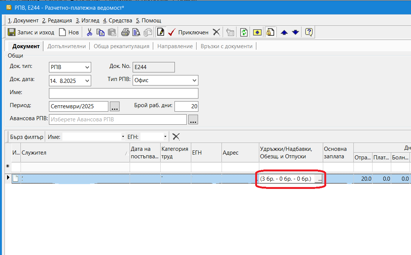
Task: Open the Тип РПВ dropdown
Action: pos(194,80)
